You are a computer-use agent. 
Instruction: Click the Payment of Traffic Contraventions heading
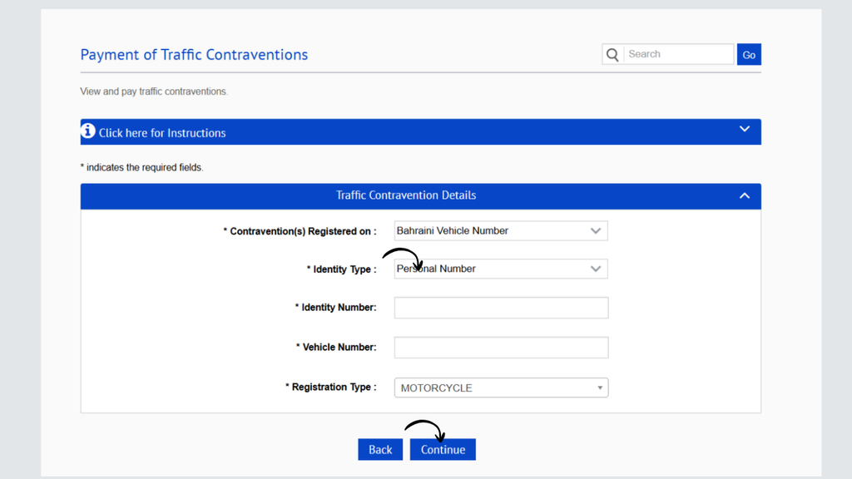[x=194, y=54]
